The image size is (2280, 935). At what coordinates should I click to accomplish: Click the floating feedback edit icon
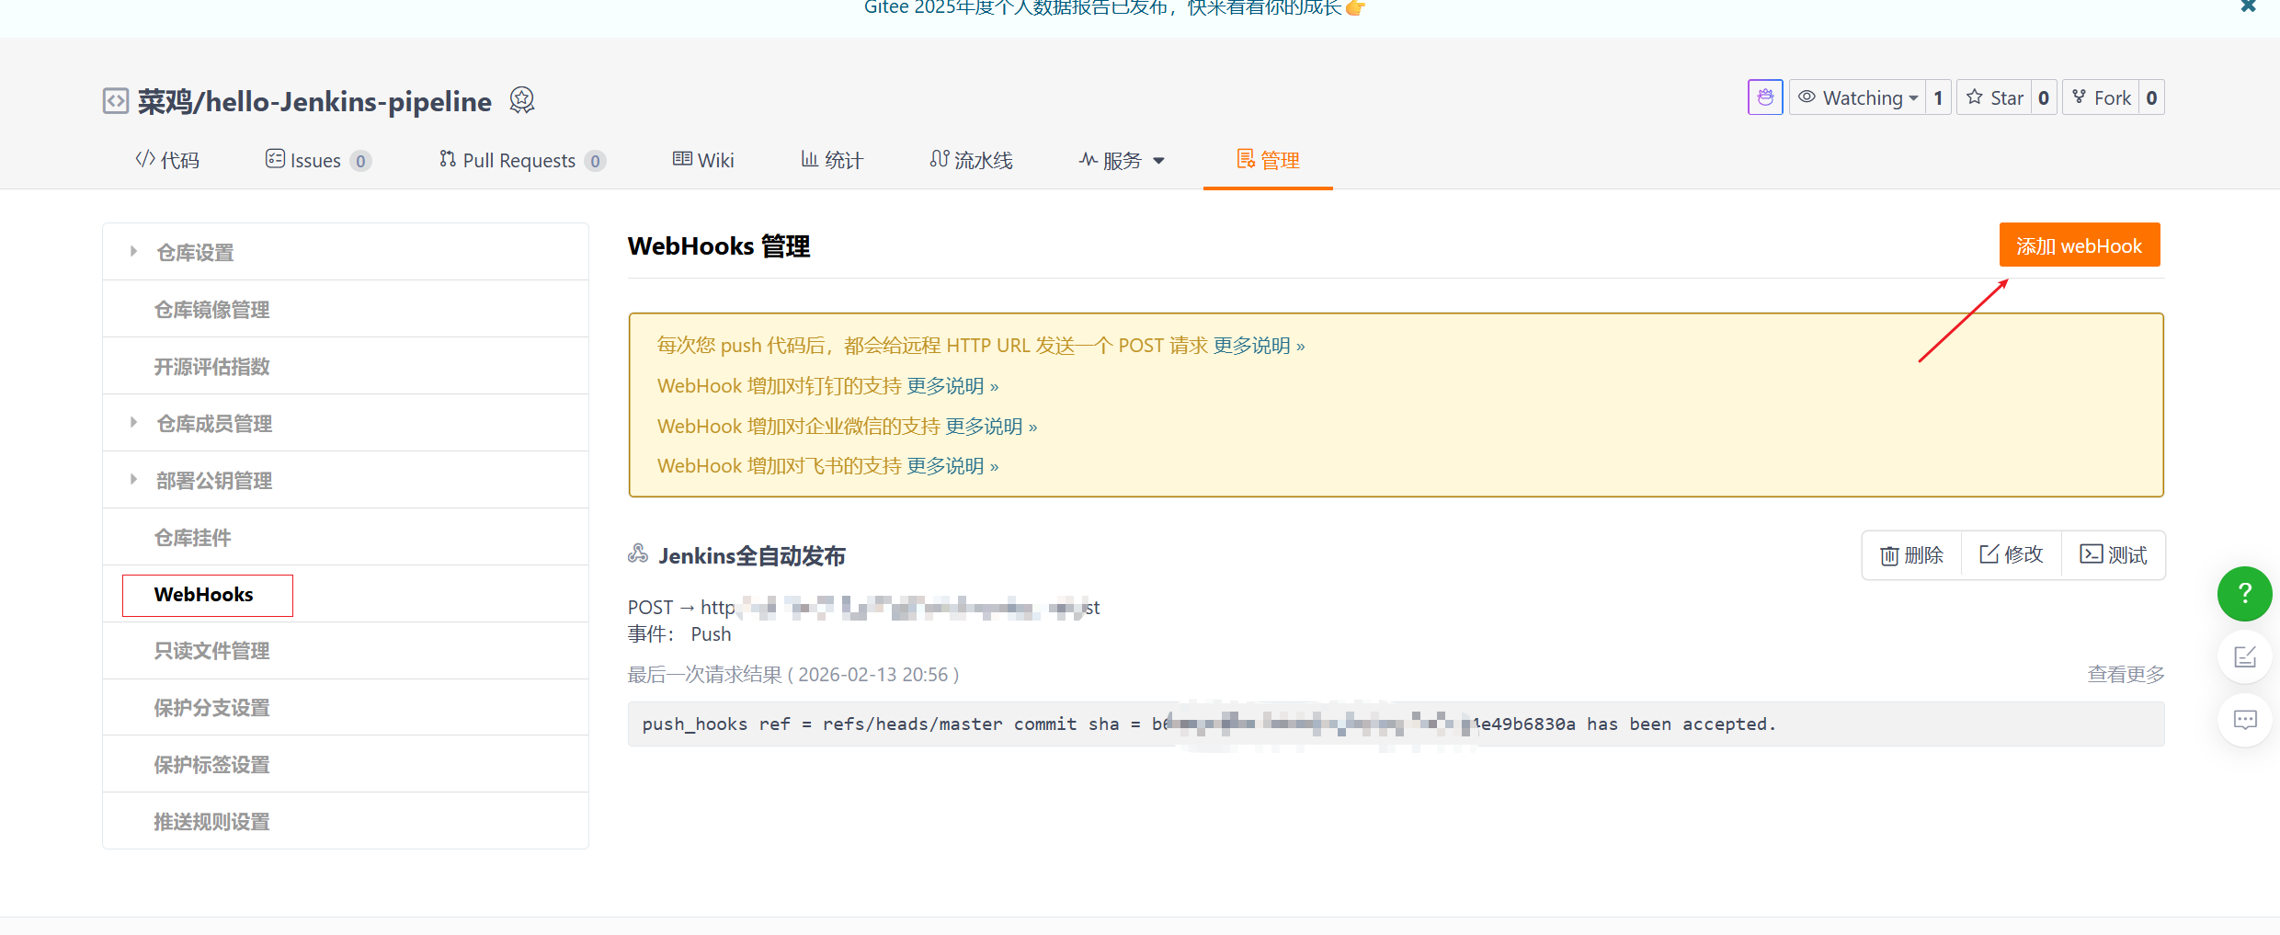2244,656
